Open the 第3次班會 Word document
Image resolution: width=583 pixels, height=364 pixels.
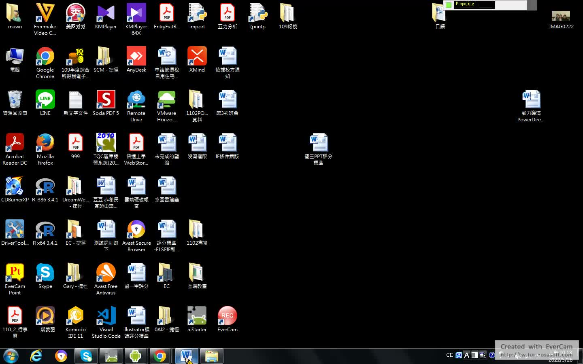(228, 102)
